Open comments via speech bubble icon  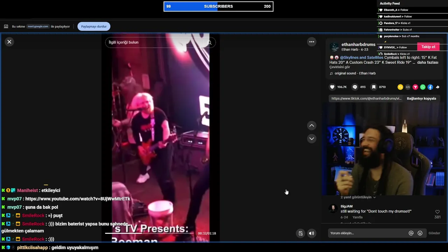click(355, 87)
